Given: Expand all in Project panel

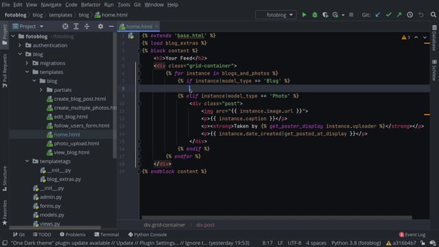Looking at the screenshot, I should click(x=76, y=26).
